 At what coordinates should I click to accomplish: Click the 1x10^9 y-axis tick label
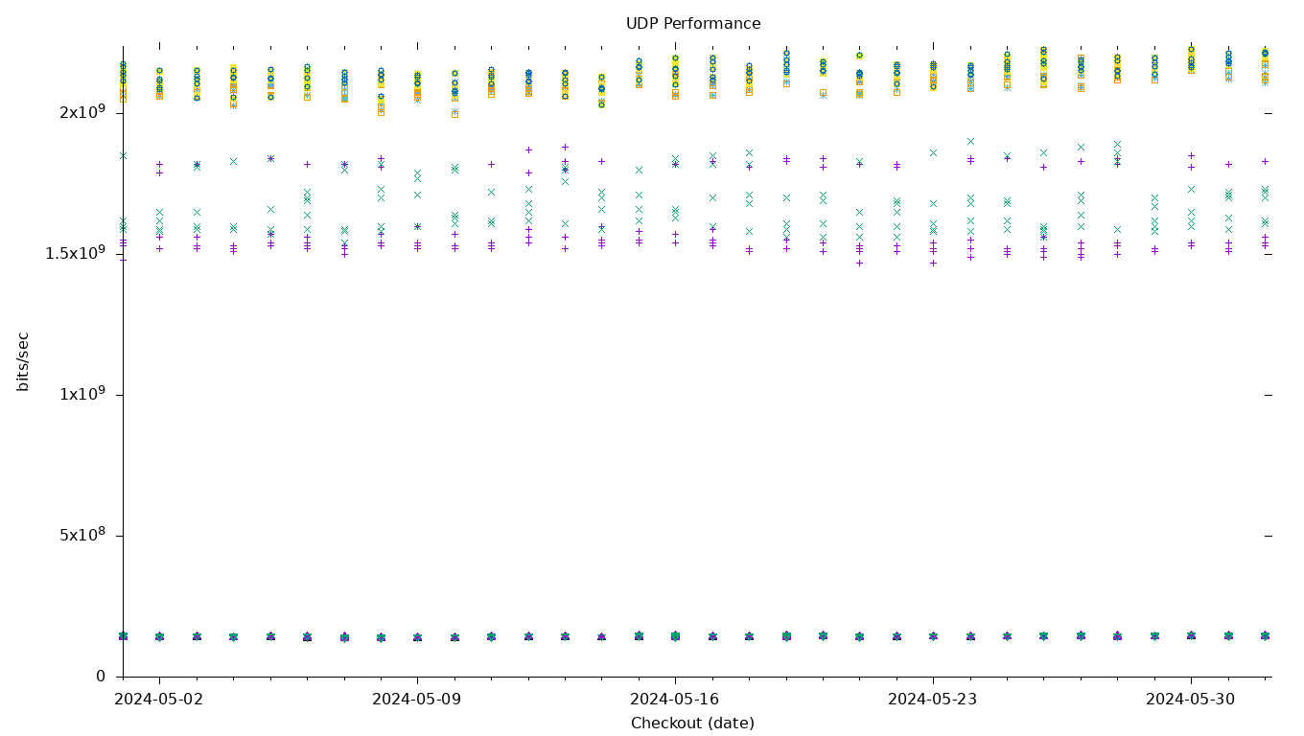tap(82, 394)
